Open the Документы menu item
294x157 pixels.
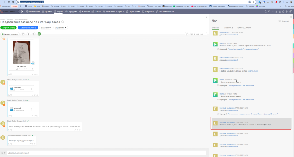148,11
